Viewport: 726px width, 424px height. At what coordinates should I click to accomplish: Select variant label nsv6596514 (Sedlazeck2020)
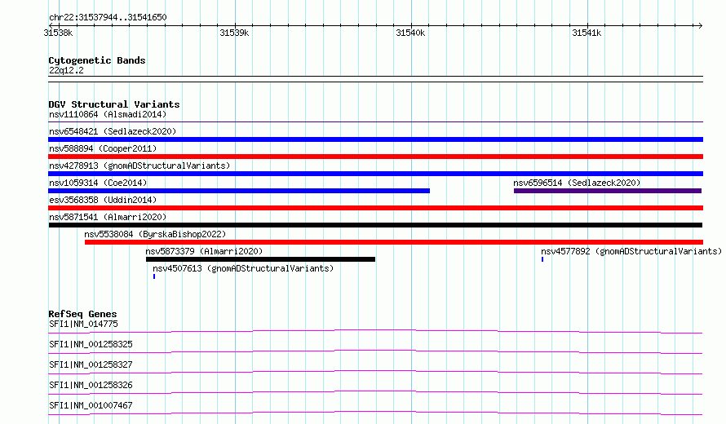click(577, 183)
